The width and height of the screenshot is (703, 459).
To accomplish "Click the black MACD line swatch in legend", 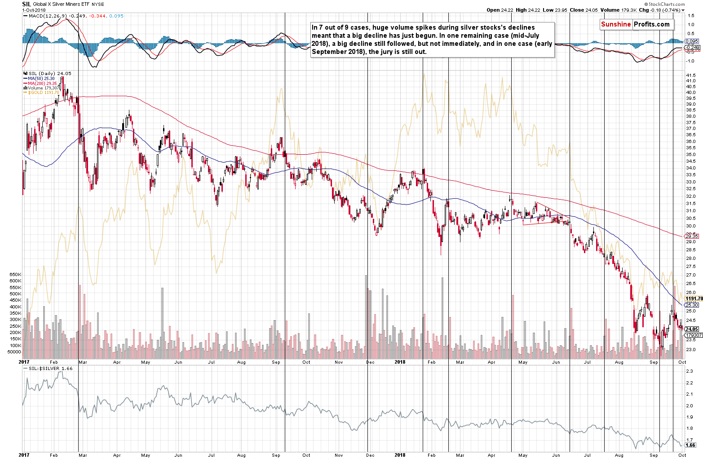I will pyautogui.click(x=25, y=16).
